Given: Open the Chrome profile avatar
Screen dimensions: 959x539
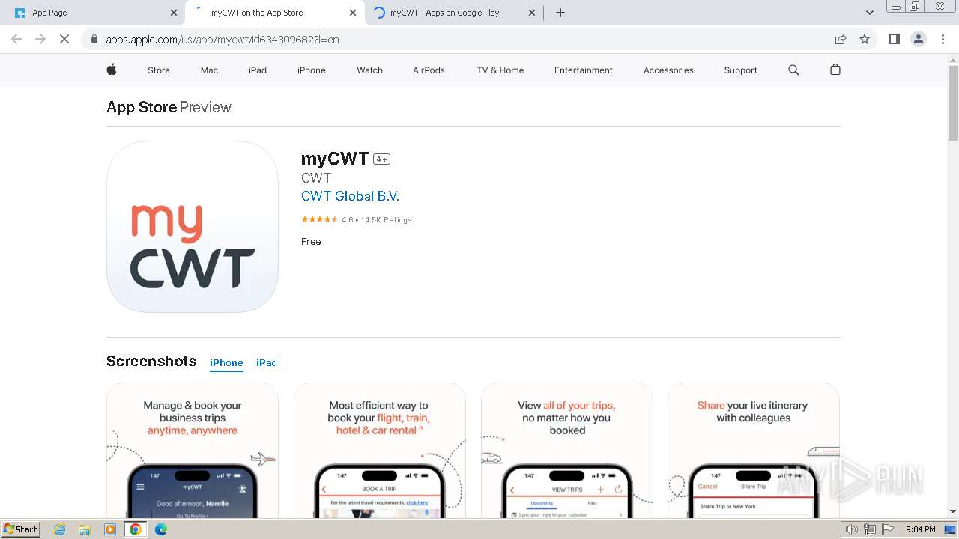Looking at the screenshot, I should point(918,39).
